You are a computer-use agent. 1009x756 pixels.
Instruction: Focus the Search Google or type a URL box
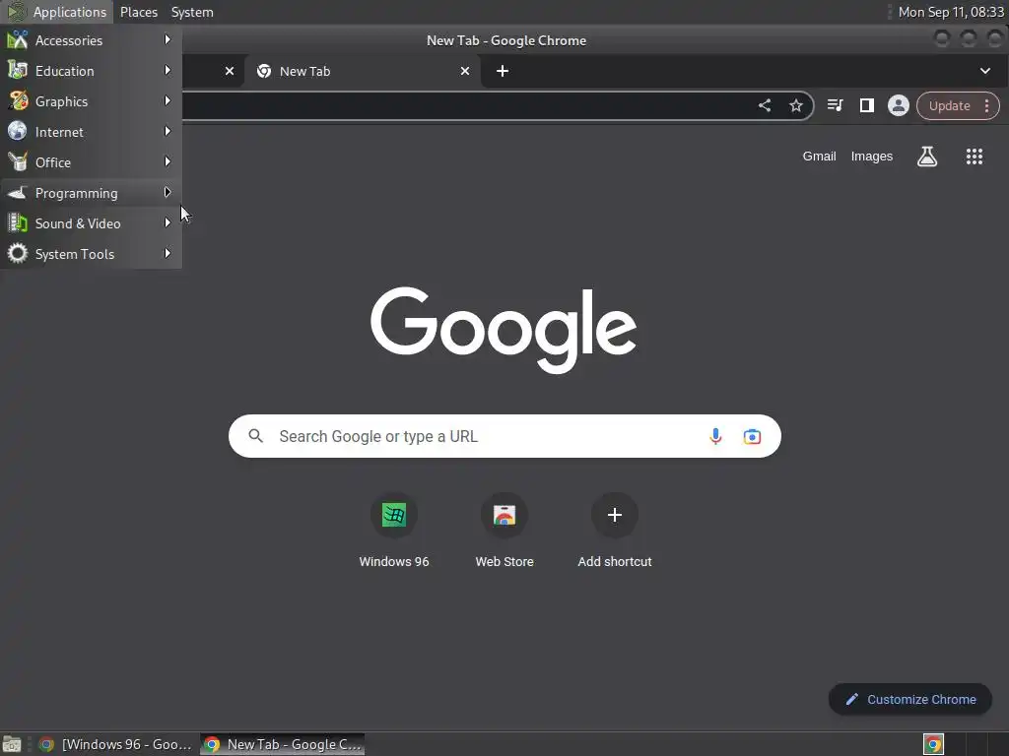(504, 436)
